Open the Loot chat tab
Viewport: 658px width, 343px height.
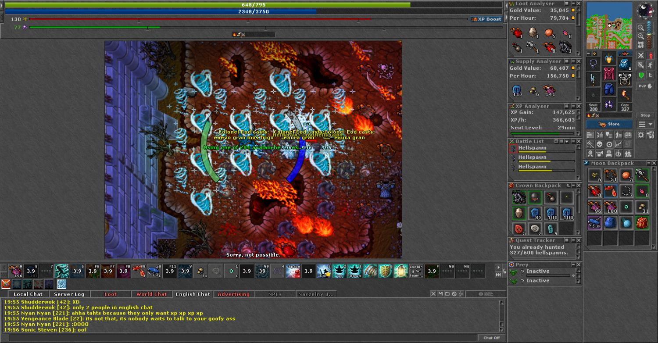point(111,294)
